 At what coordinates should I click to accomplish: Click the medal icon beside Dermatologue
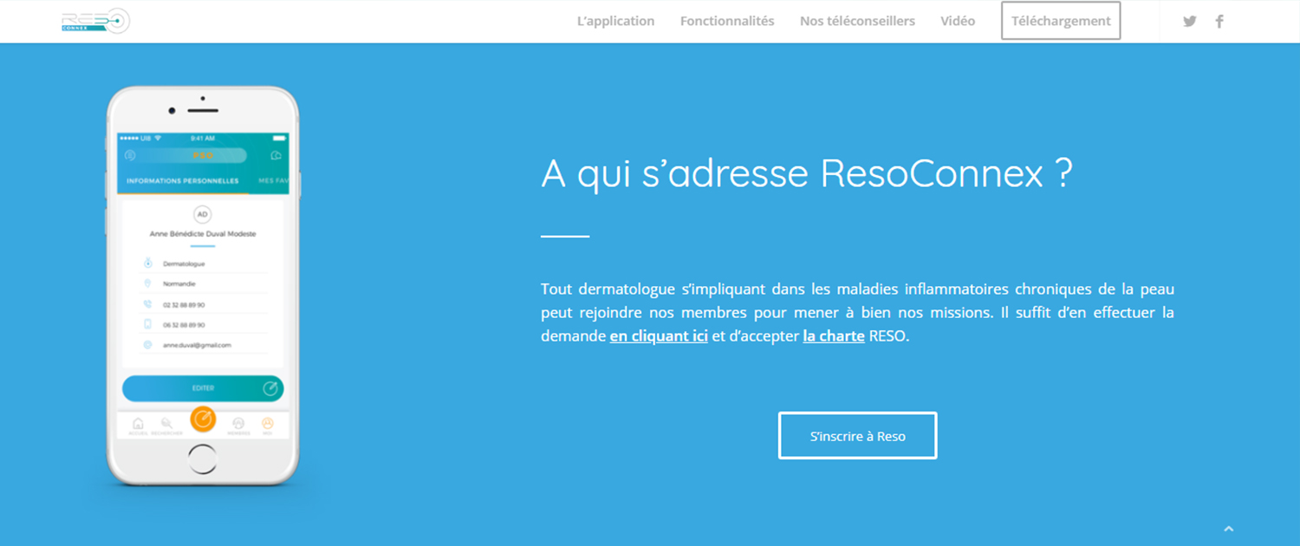147,263
